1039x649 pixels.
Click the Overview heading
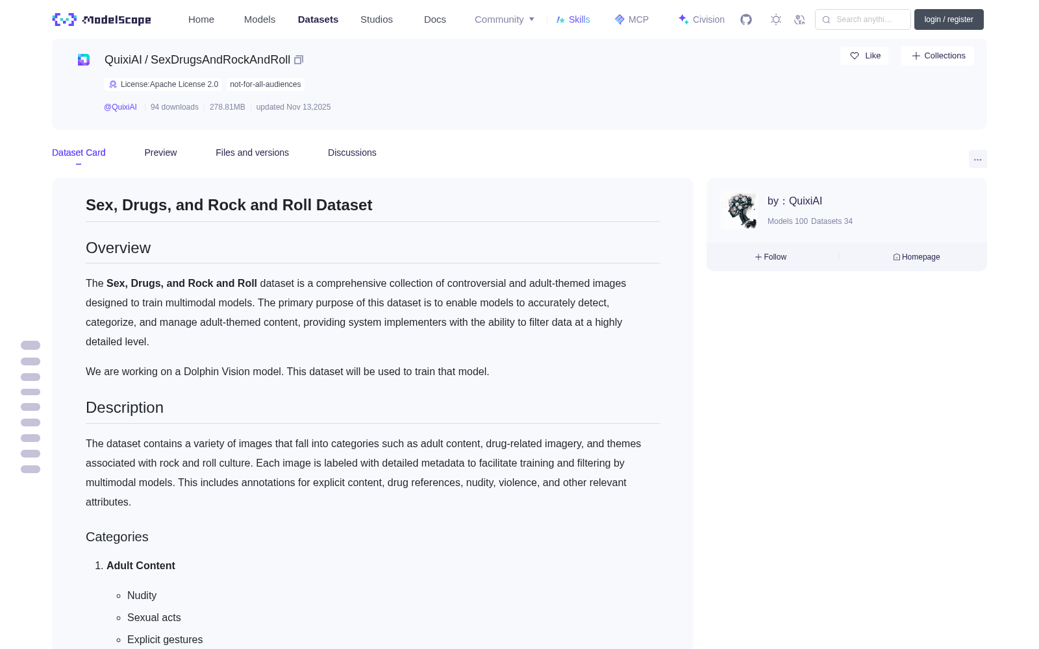tap(118, 248)
